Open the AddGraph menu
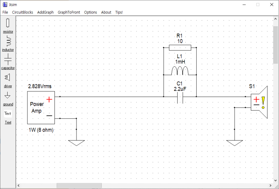This screenshot has width=279, height=189. click(45, 12)
